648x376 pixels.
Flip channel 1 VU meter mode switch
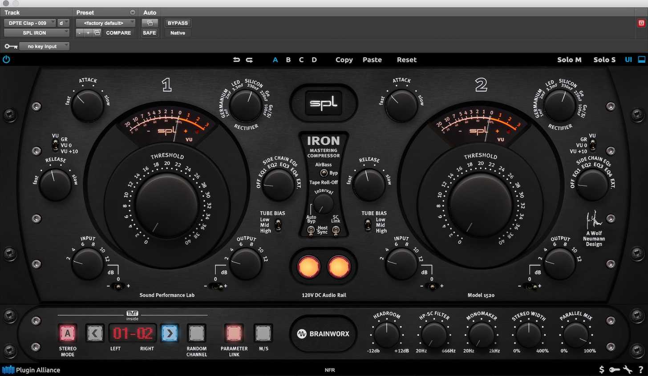pos(55,145)
